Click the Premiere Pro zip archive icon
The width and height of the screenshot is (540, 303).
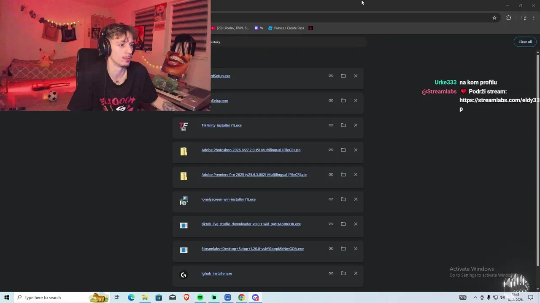click(184, 176)
